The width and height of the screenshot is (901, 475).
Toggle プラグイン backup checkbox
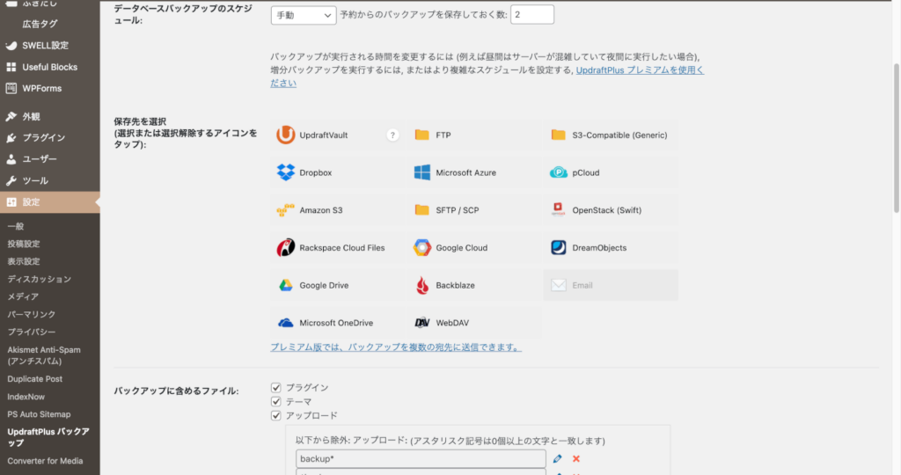tap(275, 388)
